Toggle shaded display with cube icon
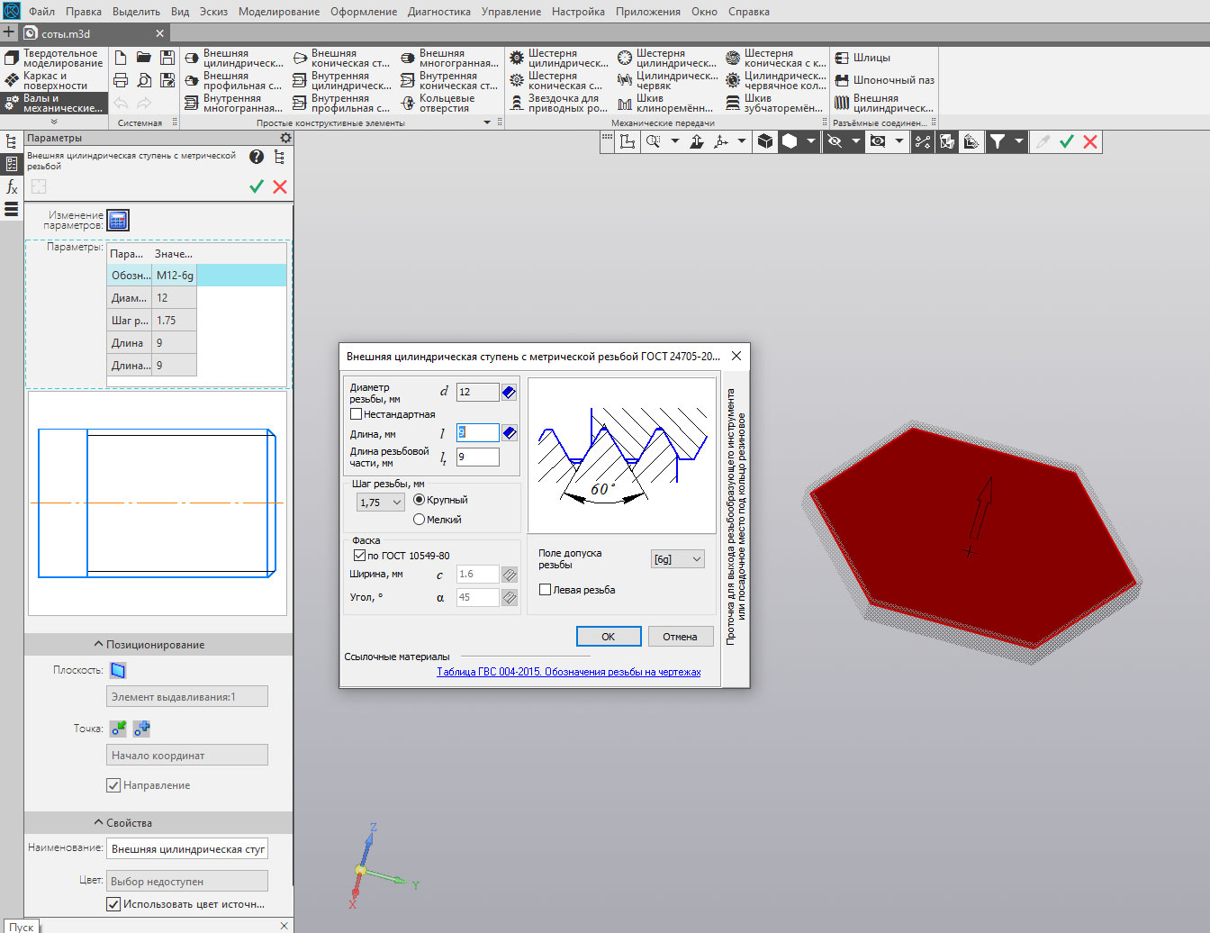Screen dimensions: 1210x933 coord(765,141)
